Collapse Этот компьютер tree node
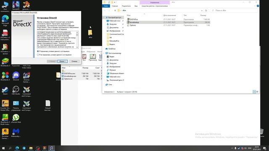The height and width of the screenshot is (151, 269). coord(104,53)
